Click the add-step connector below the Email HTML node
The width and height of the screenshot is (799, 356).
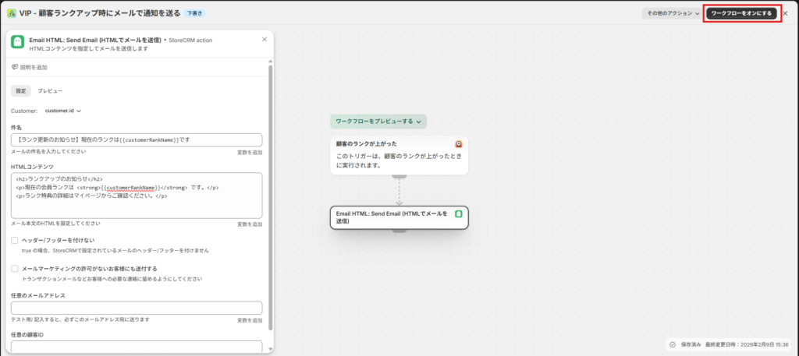tap(399, 231)
